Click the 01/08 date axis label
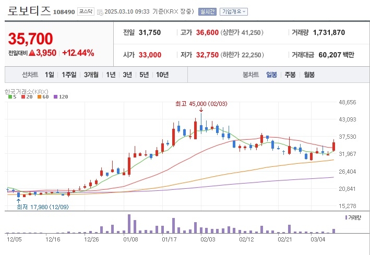Image resolution: width=370 pixels, height=255 pixels. pyautogui.click(x=130, y=240)
